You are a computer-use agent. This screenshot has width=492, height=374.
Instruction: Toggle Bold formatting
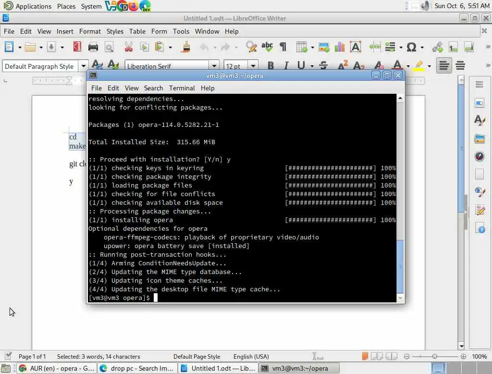[271, 66]
